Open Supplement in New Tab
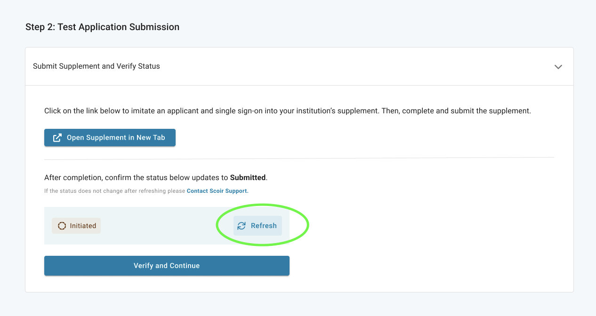596x316 pixels. 110,138
